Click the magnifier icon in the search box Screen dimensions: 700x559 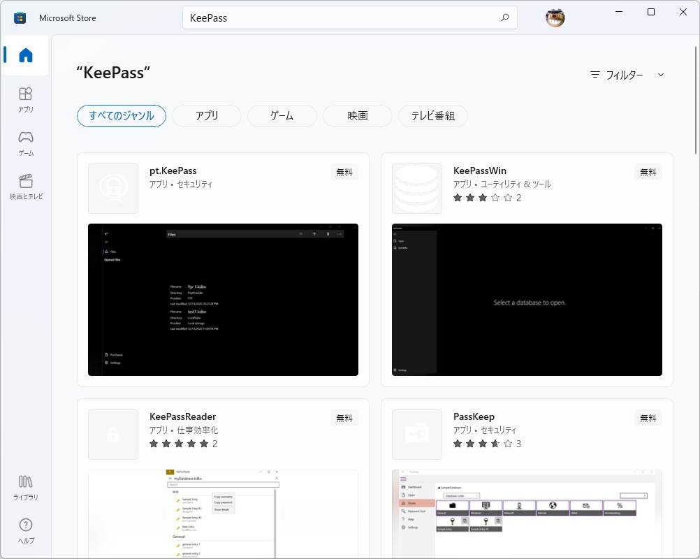coord(505,17)
